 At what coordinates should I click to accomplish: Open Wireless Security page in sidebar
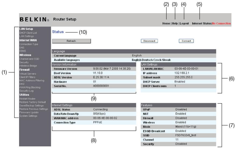(x=24, y=62)
